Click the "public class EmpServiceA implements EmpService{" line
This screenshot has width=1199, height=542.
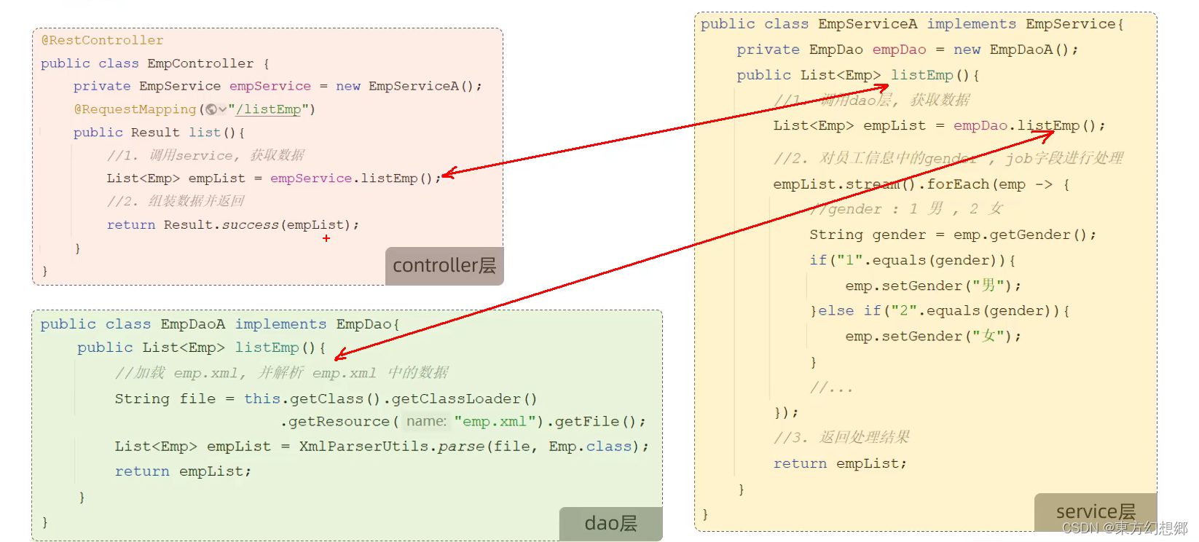click(x=912, y=24)
